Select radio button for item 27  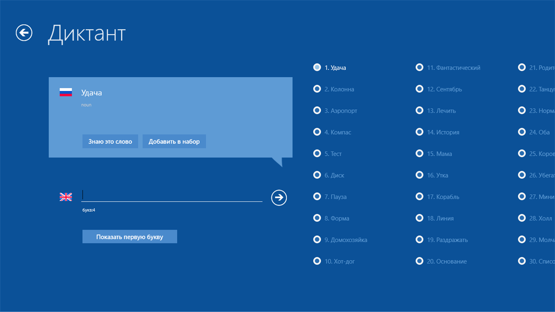pyautogui.click(x=522, y=197)
